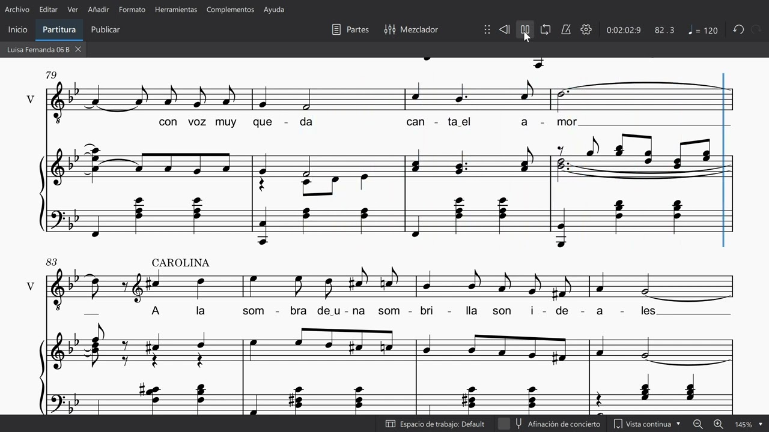The image size is (769, 432).
Task: Switch to the Inicio tab
Action: click(17, 29)
